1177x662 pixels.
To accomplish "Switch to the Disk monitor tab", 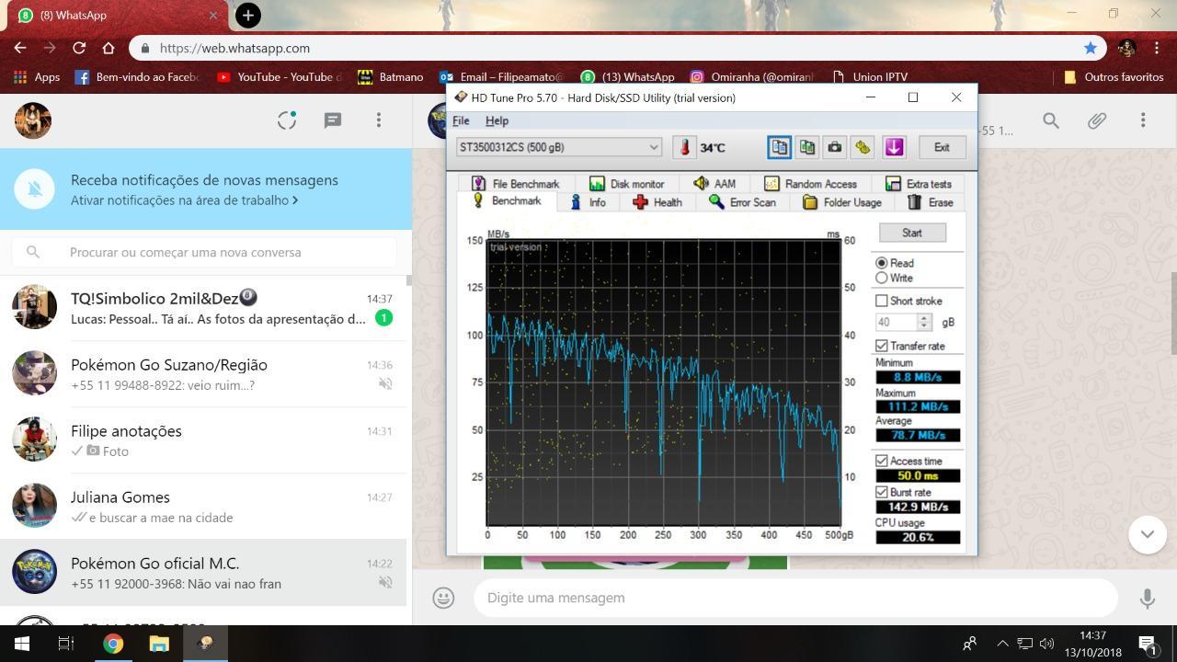I will pyautogui.click(x=626, y=183).
